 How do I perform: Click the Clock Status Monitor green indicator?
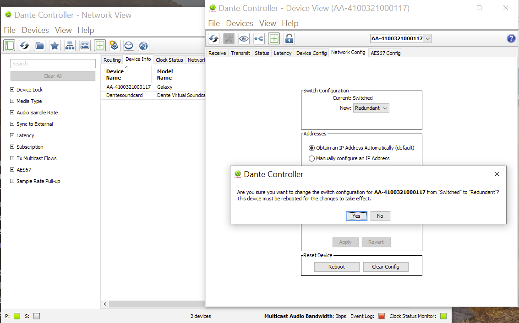coord(443,316)
